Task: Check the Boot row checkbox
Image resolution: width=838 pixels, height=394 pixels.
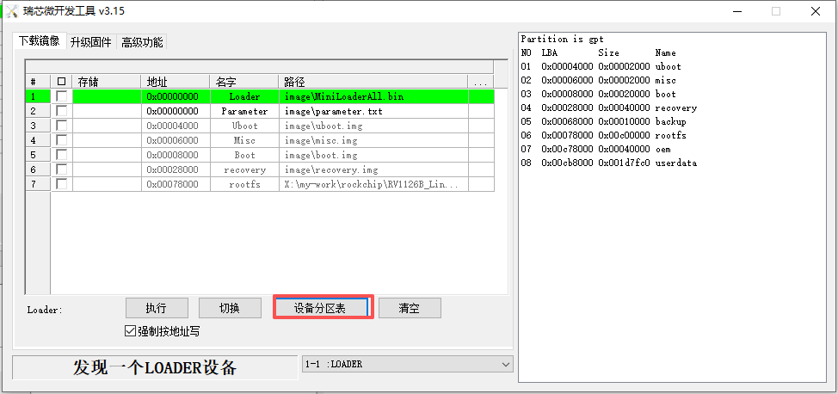Action: coord(62,155)
